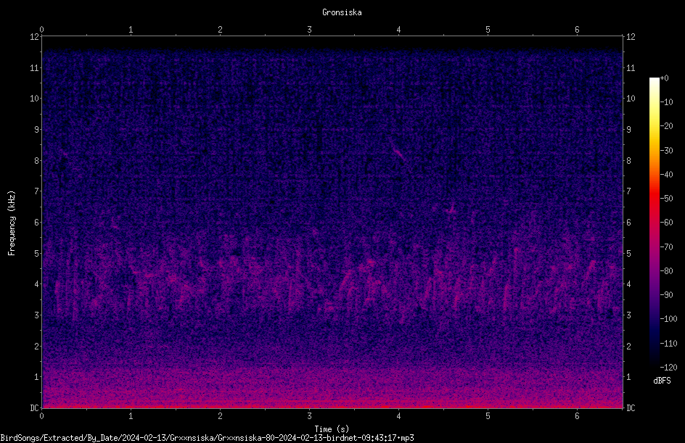Screen dimensions: 685x443
Task: Click the Gronsiska title text
Action: coord(342,12)
